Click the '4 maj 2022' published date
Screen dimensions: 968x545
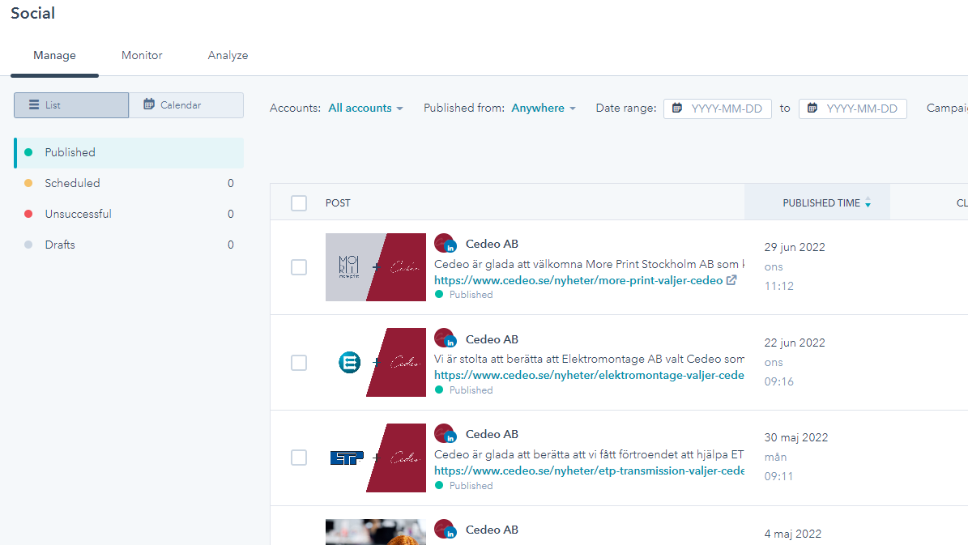pyautogui.click(x=793, y=534)
